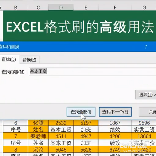Select column G header
This screenshot has width=156, height=156.
(144, 7)
